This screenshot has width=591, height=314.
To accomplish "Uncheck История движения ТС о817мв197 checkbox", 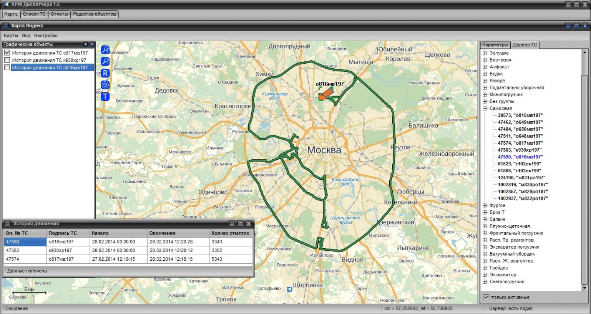I will click(x=7, y=53).
